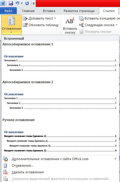Switch to the Главная tab

[28, 11]
